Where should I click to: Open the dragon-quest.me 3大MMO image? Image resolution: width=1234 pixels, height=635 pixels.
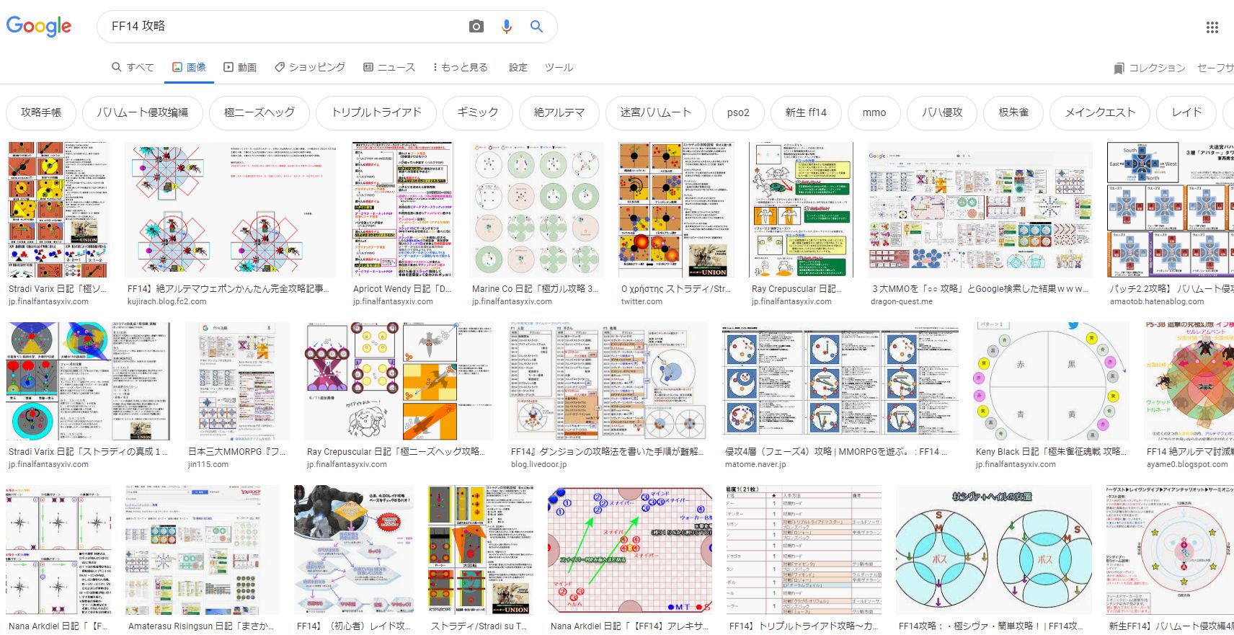click(980, 209)
